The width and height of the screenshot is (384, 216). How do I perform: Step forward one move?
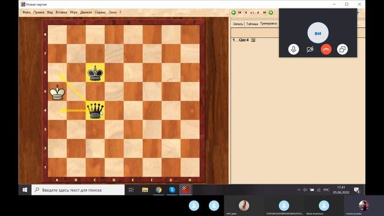click(258, 13)
